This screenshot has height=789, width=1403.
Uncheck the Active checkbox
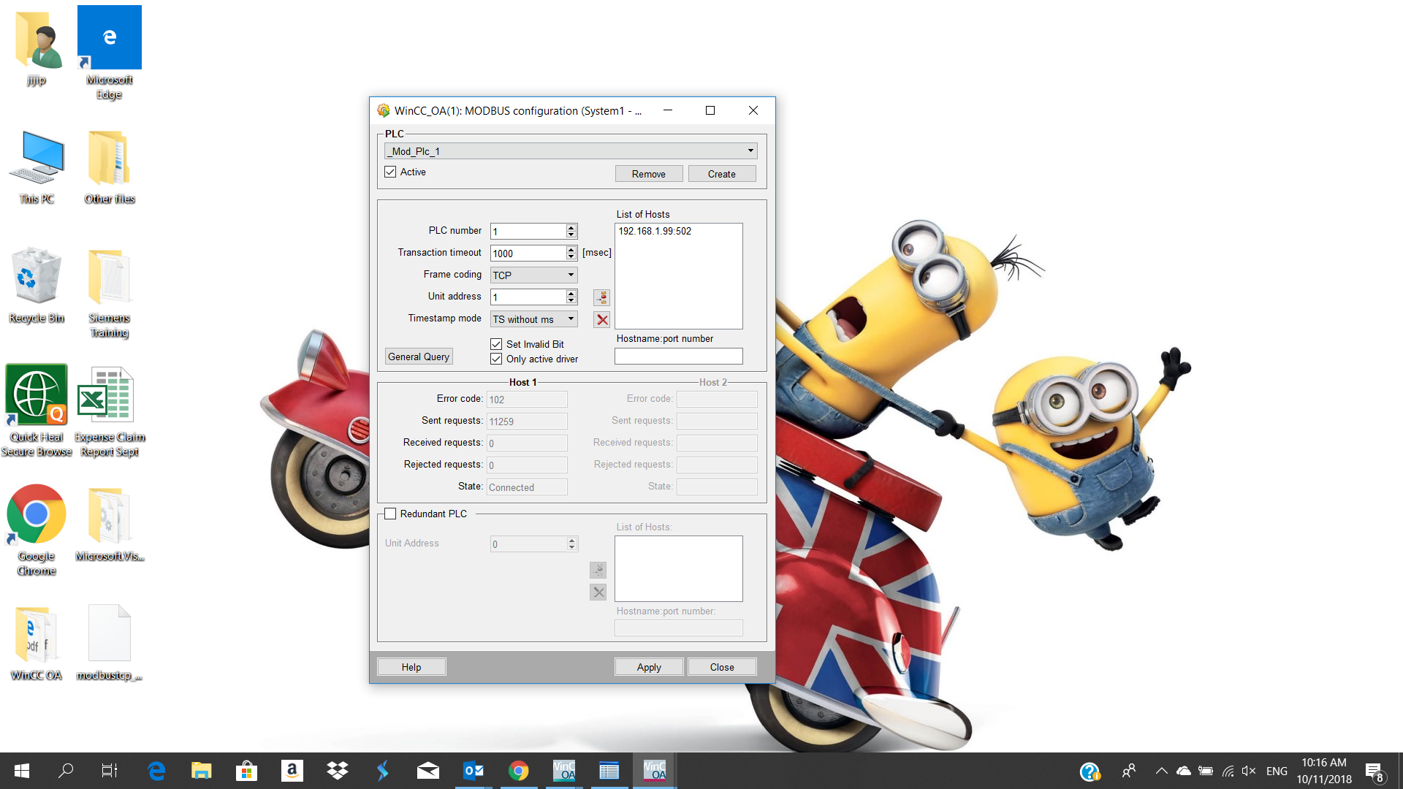[391, 172]
